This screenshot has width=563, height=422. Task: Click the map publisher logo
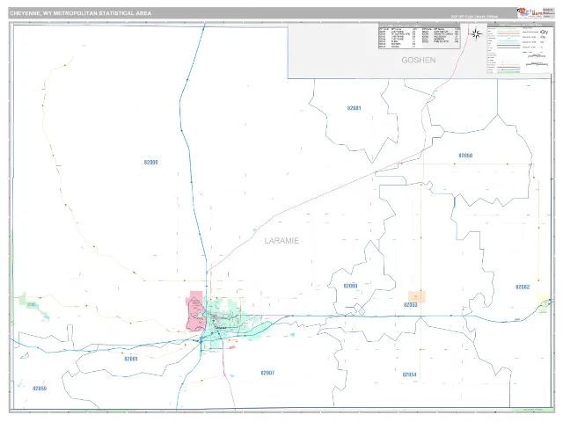[x=530, y=13]
